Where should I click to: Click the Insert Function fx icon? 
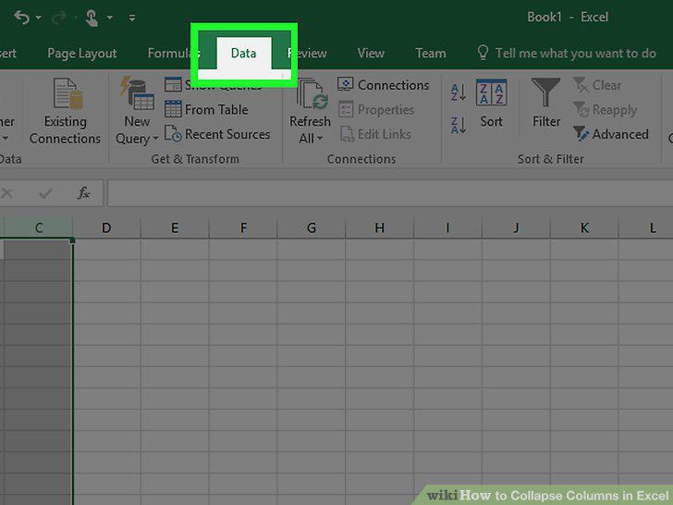point(83,192)
